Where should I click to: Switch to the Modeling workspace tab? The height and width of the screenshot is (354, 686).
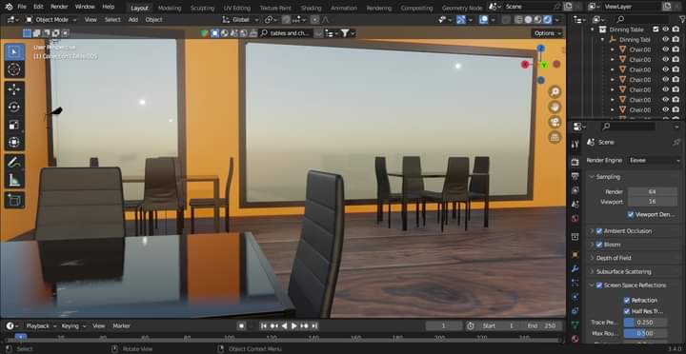pos(170,8)
